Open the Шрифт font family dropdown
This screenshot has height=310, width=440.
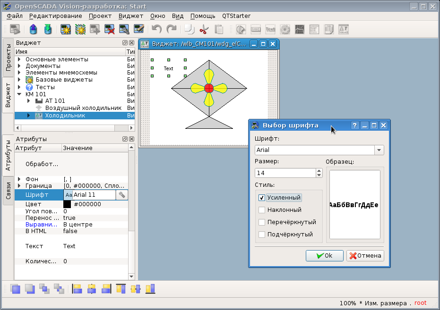(379, 150)
